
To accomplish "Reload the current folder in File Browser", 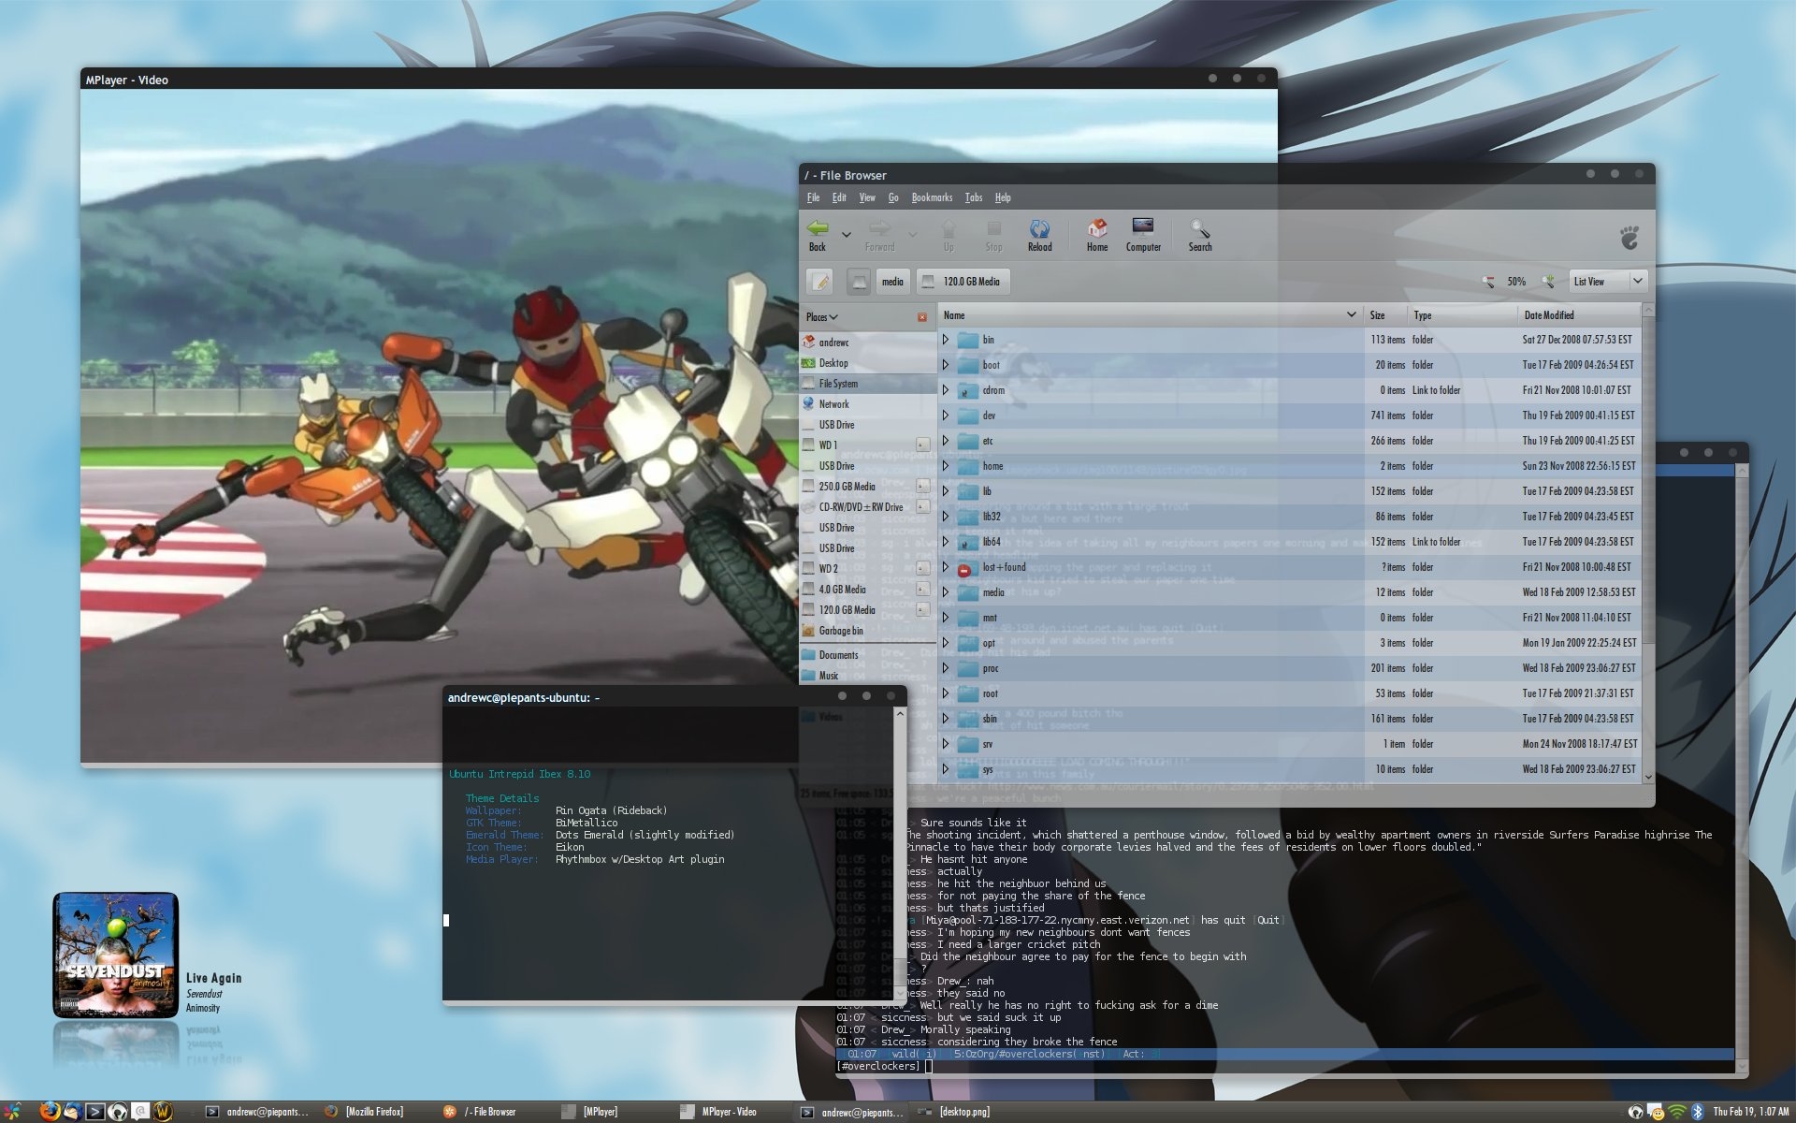I will (x=1039, y=235).
